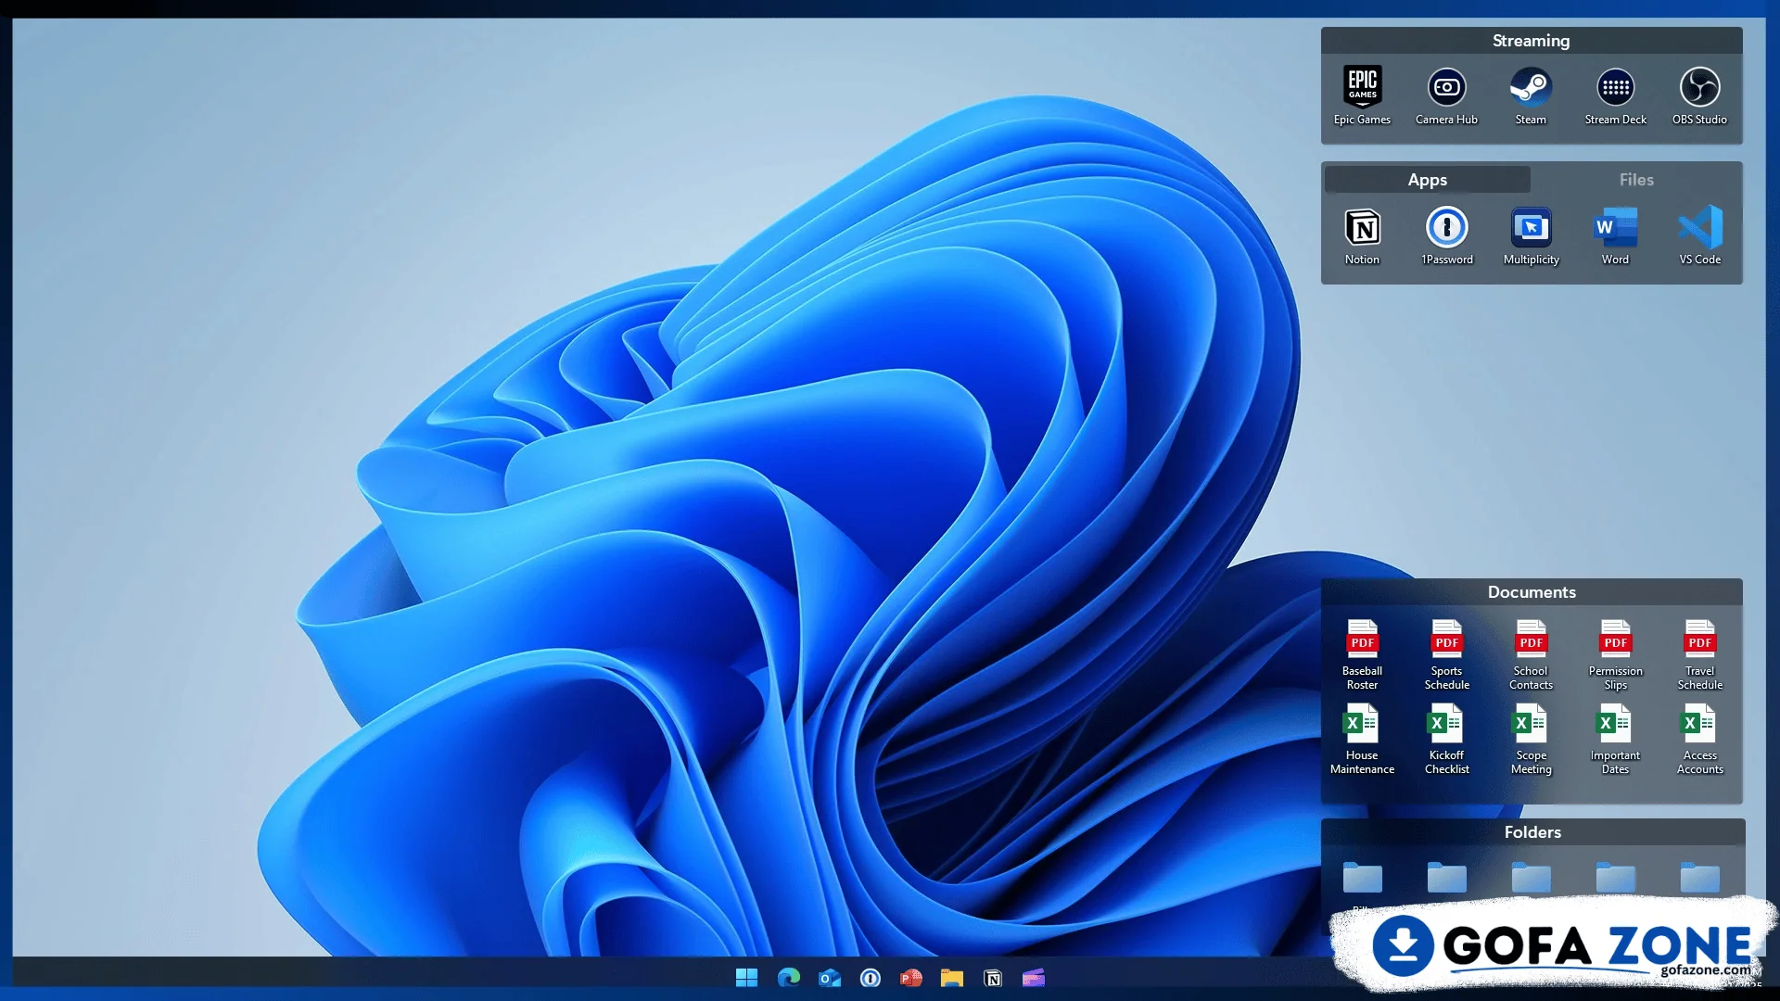Select the Travel Schedule PDF
Screen dimensions: 1780x1001
1699,654
